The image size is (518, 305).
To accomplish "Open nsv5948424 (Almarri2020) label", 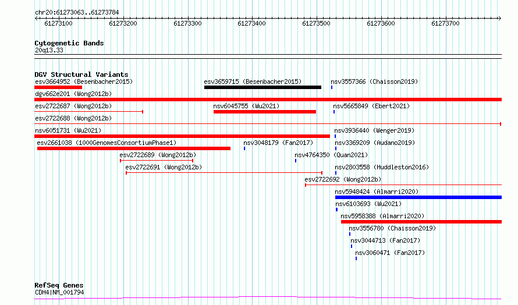I will [x=377, y=191].
